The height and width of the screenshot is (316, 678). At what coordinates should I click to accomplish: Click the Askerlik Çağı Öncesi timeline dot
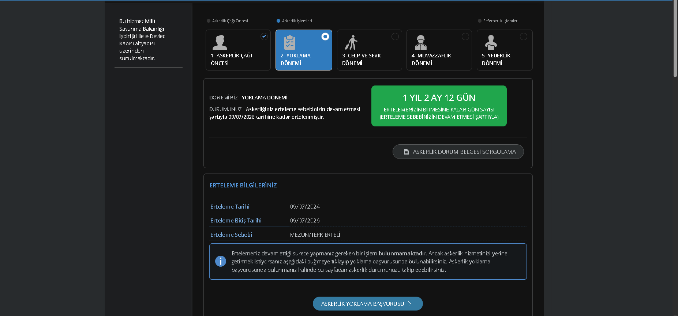[209, 21]
